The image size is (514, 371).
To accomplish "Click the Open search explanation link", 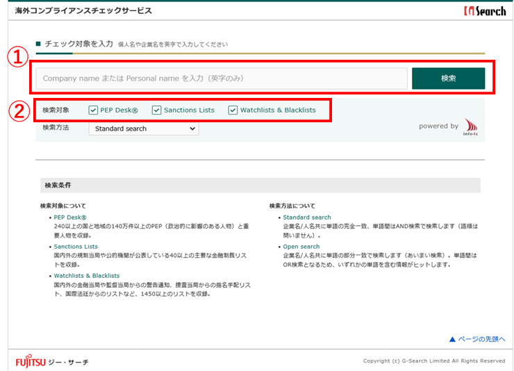I will (301, 247).
